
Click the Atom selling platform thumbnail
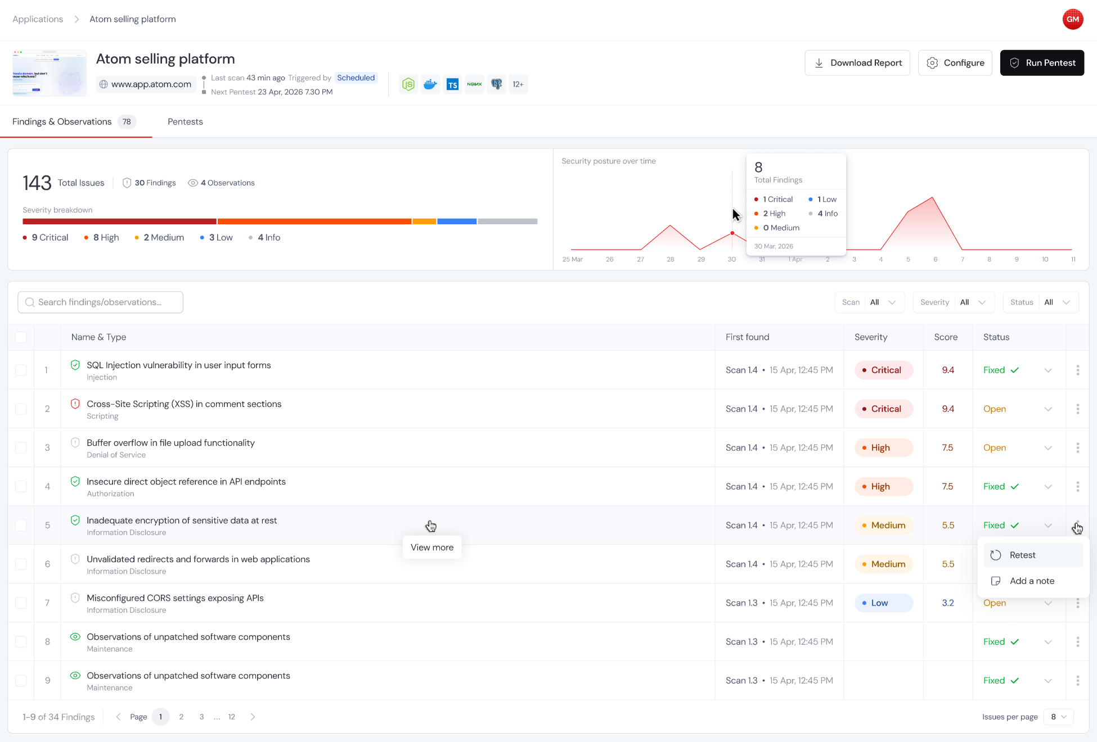pos(50,73)
